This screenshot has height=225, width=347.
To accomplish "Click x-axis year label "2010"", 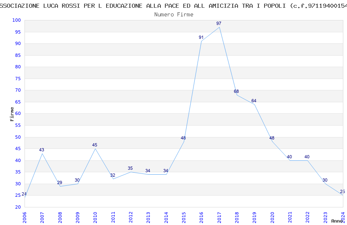I will pos(95,218).
